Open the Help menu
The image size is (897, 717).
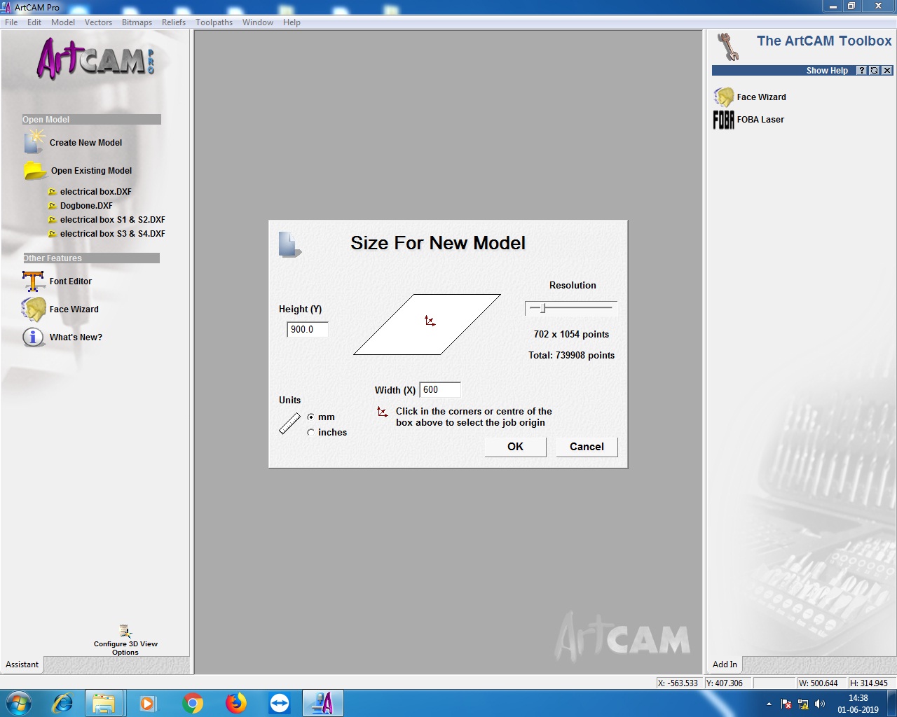coord(292,22)
